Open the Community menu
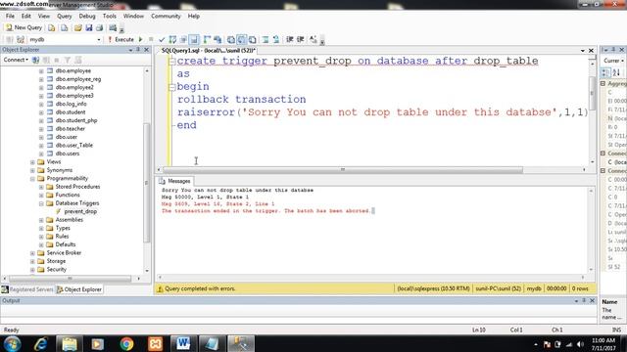This screenshot has width=627, height=352. point(166,16)
